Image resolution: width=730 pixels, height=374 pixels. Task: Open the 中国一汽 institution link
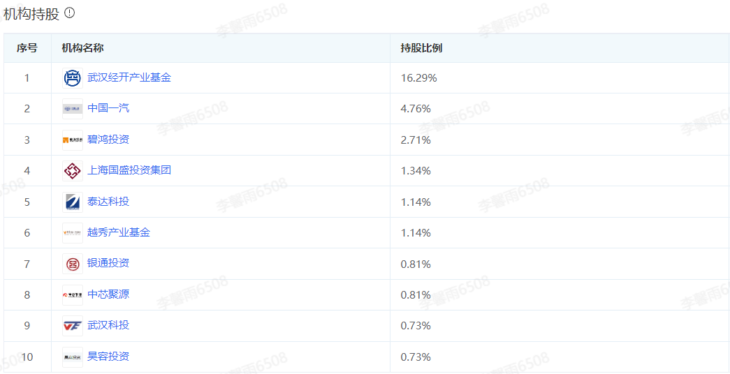[x=108, y=109]
